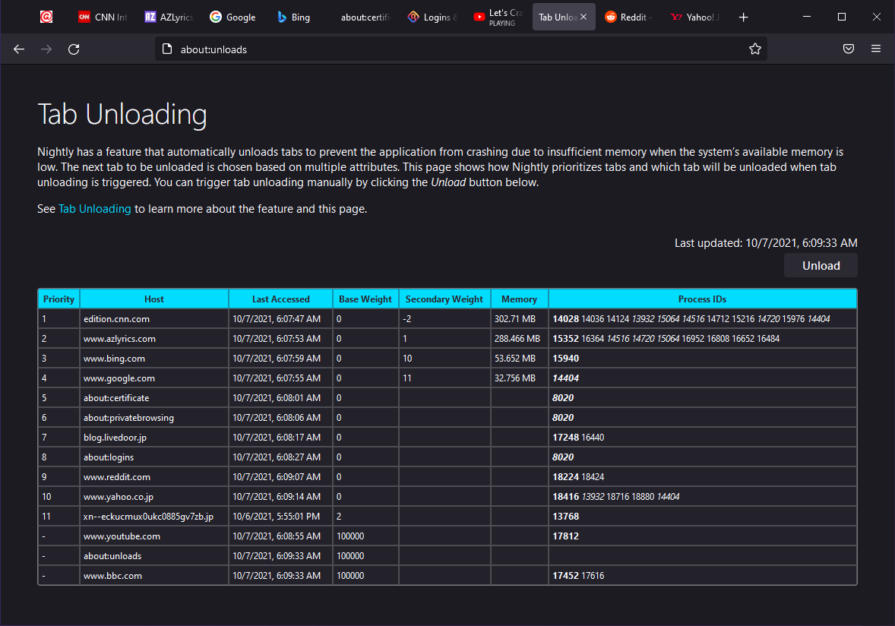Screen dimensions: 895x626
Task: Open a new tab with plus icon
Action: pos(743,17)
